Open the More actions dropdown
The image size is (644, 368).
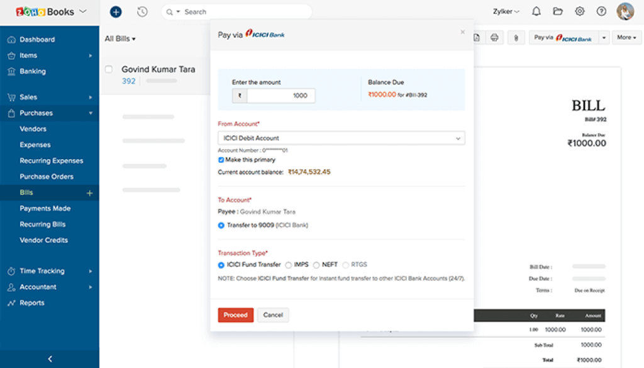pyautogui.click(x=626, y=37)
